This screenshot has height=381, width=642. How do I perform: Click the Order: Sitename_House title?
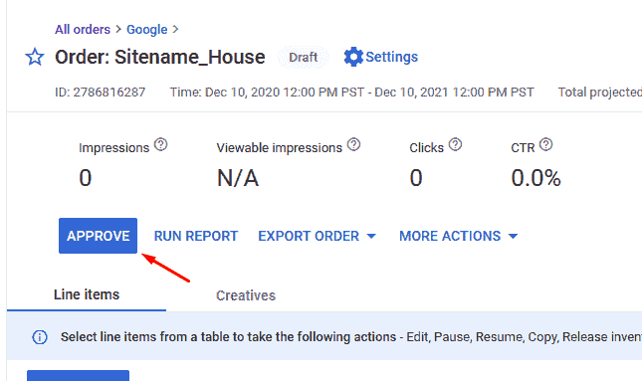[160, 57]
